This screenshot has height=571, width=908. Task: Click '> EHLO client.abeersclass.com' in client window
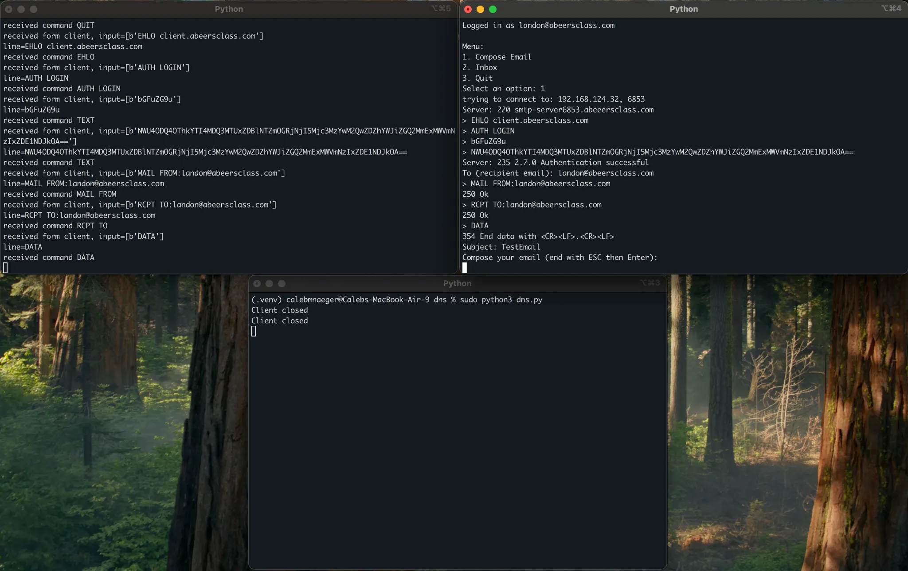(525, 120)
